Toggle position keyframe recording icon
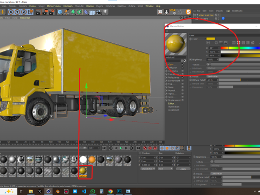This screenshot has width=260, height=195. click(x=162, y=148)
